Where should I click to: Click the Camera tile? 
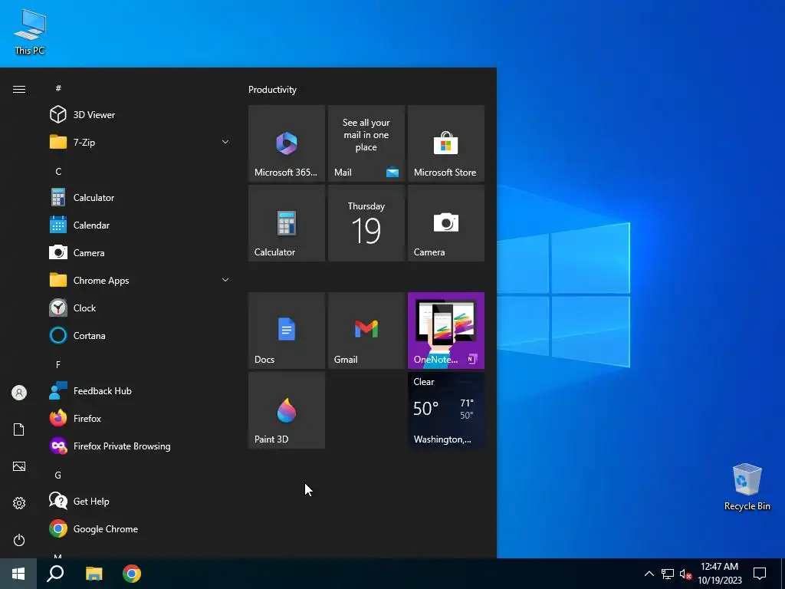(x=446, y=223)
